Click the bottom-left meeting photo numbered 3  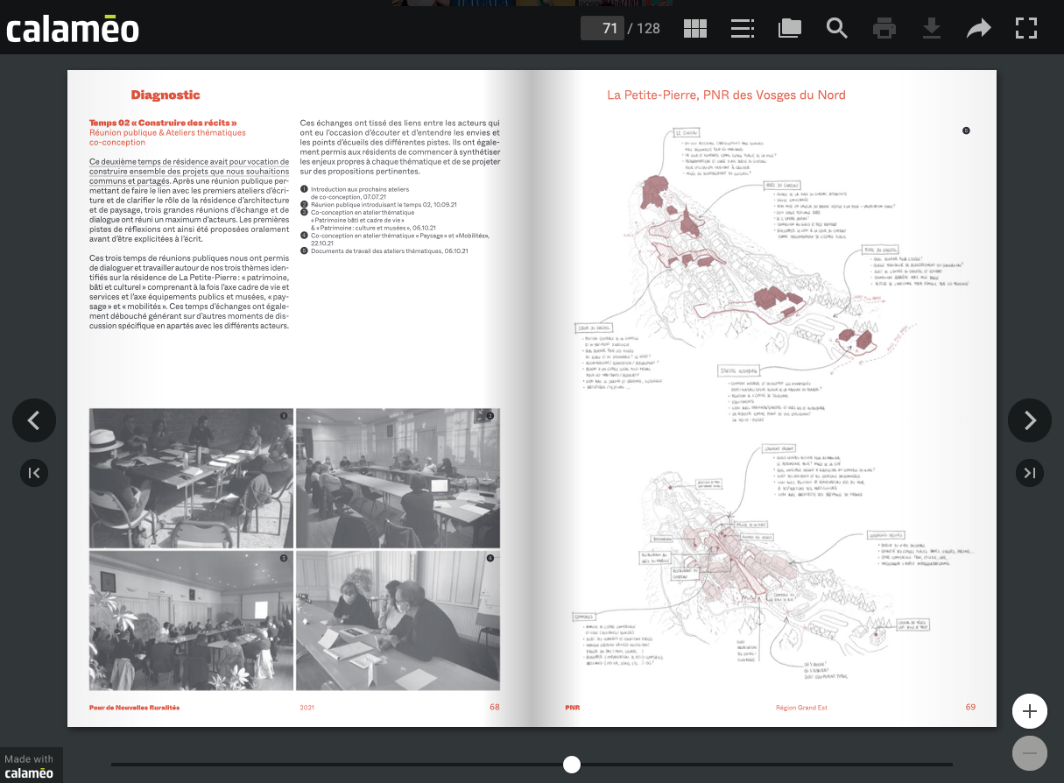[x=191, y=620]
